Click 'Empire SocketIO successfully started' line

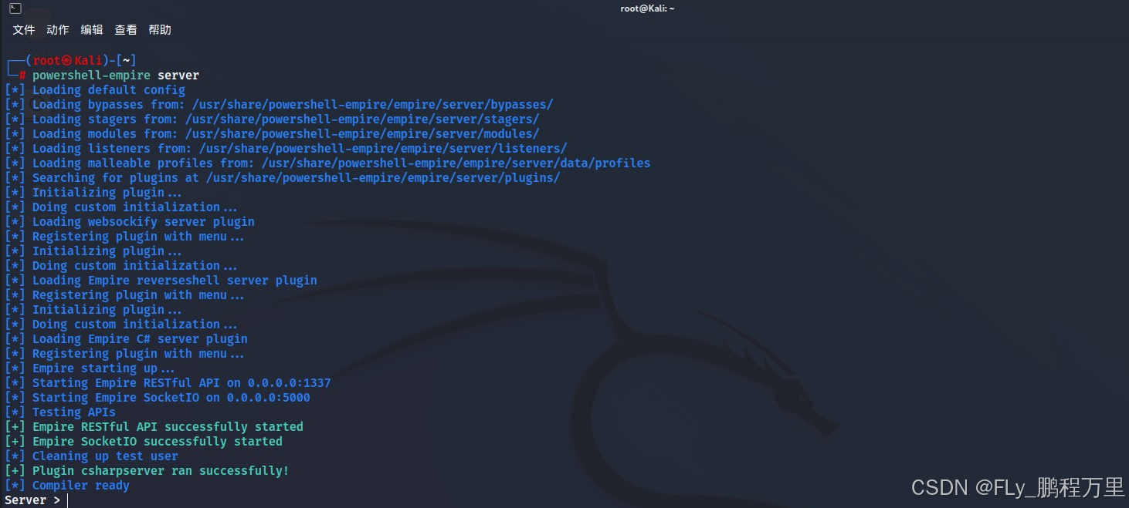(144, 442)
